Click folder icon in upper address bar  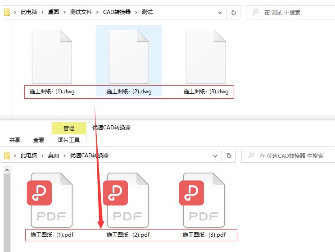click(x=7, y=12)
